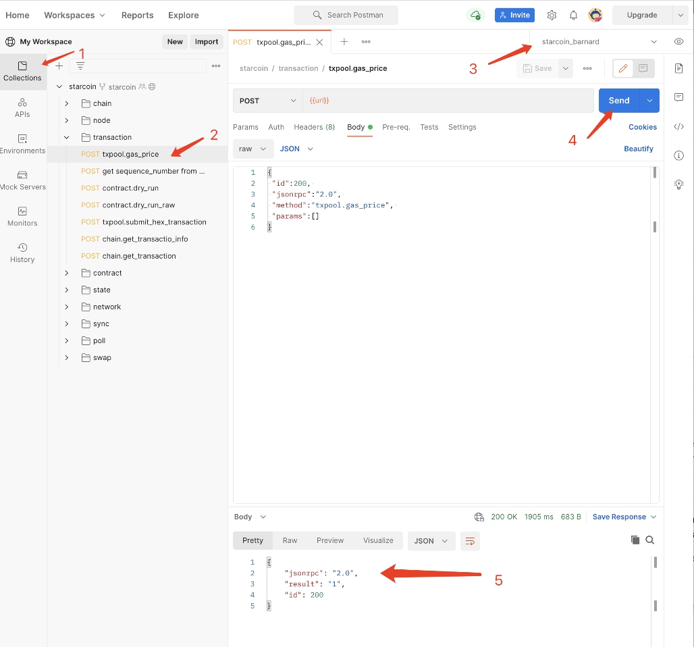Switch to the Raw response view tab

click(x=290, y=540)
